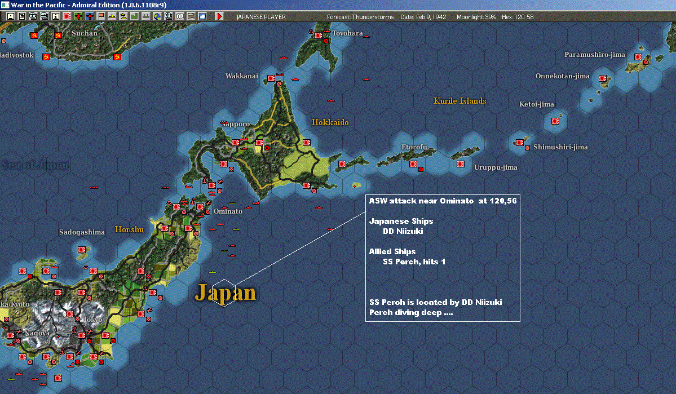Click the Hokkaido map label
The height and width of the screenshot is (394, 676).
[x=330, y=122]
